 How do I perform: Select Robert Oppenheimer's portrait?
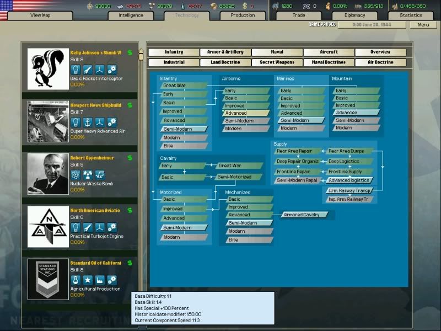click(48, 174)
